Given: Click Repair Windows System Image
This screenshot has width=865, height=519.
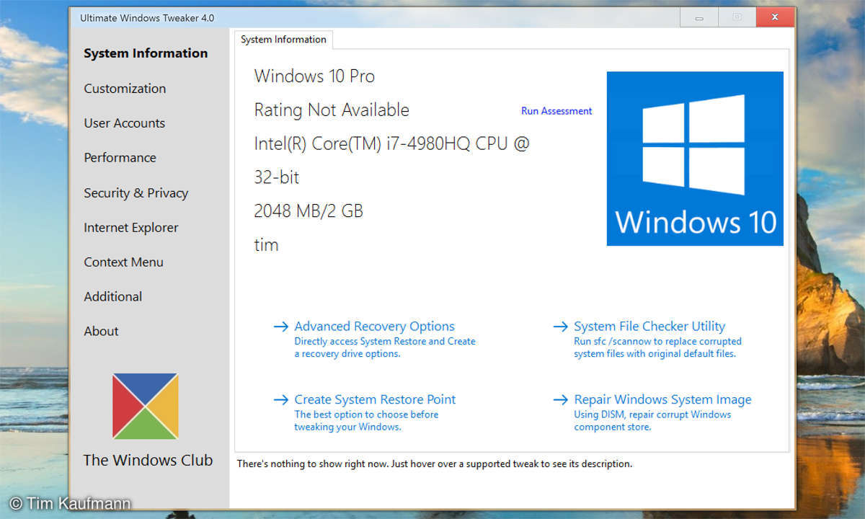Looking at the screenshot, I should (662, 399).
